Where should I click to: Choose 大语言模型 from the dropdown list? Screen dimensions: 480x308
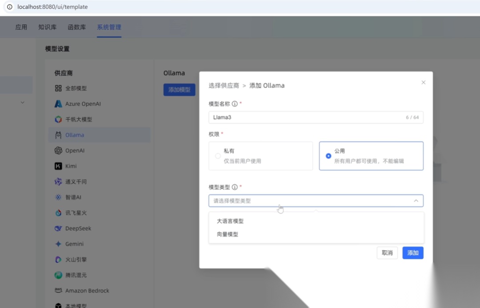(x=230, y=221)
